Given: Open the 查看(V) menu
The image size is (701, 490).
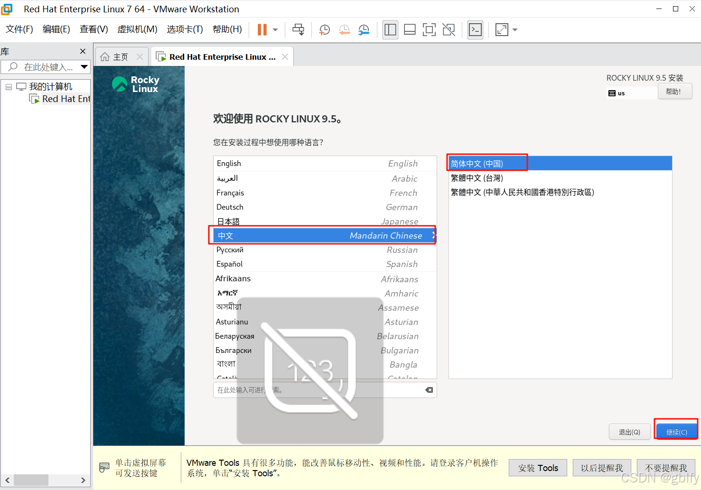Looking at the screenshot, I should point(94,29).
